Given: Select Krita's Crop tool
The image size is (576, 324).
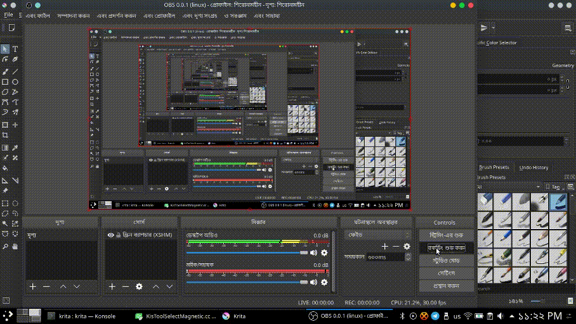Looking at the screenshot, I should pos(5,135).
